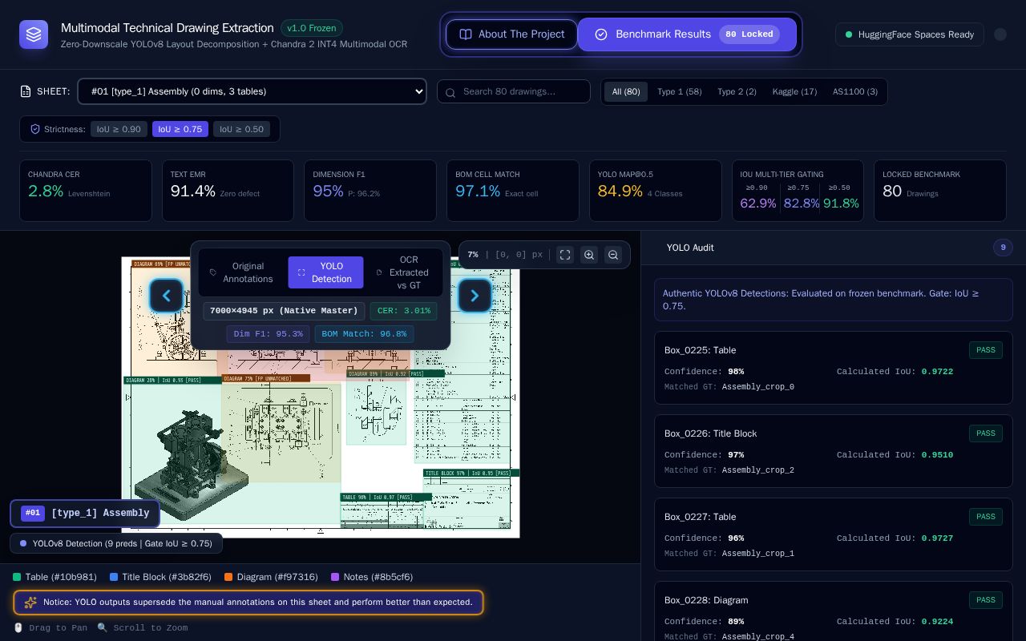Go to the previous drawing with left arrow
This screenshot has width=1026, height=641.
click(x=166, y=296)
